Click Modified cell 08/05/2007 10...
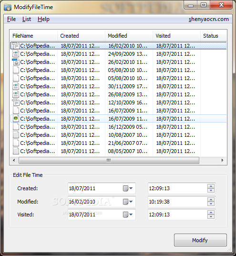 [x=128, y=151]
